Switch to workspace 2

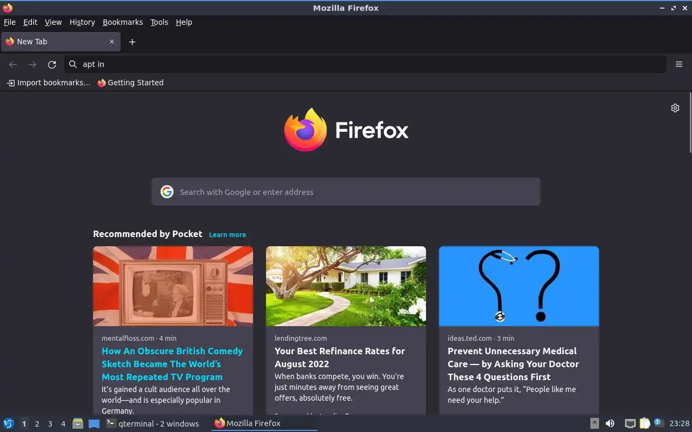tap(37, 424)
